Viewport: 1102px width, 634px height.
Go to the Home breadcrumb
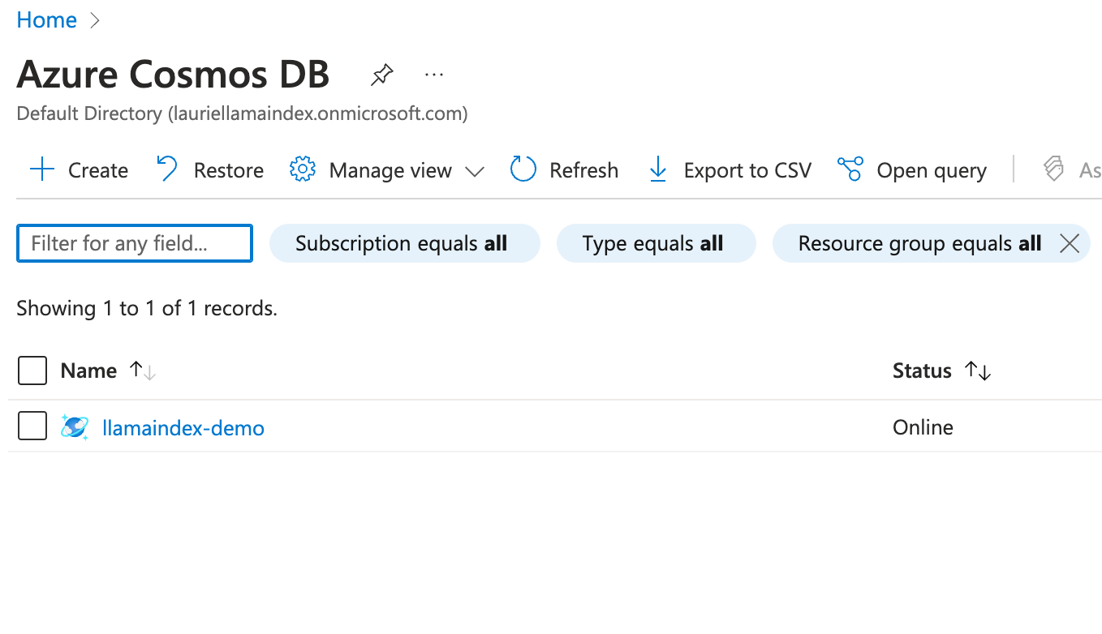(x=47, y=20)
